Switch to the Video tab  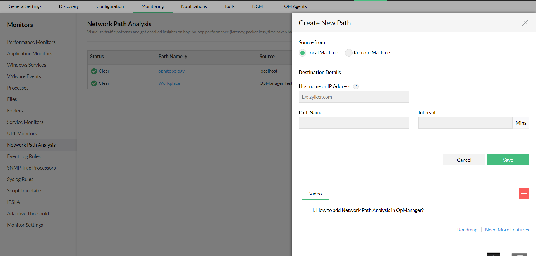click(315, 194)
